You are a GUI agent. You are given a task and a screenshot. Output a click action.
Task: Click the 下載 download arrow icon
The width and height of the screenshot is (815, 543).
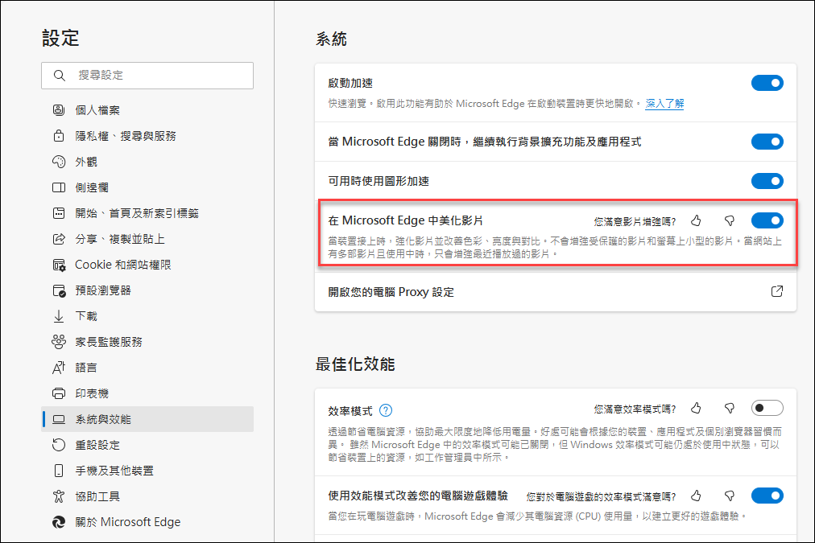[59, 316]
